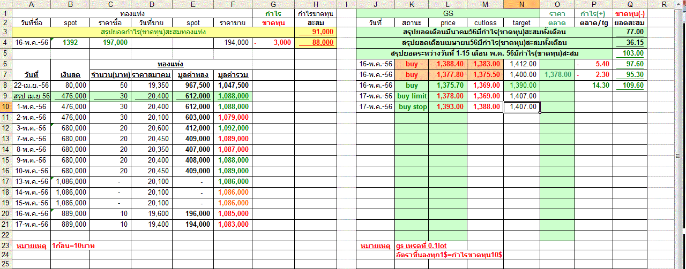Click the 2.30 loss cell
The height and width of the screenshot is (269, 686).
tap(594, 75)
